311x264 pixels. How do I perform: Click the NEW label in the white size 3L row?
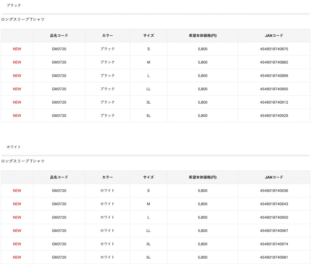coord(17,244)
